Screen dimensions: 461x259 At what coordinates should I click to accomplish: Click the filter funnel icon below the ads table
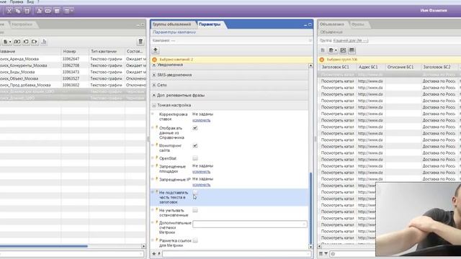point(326,254)
